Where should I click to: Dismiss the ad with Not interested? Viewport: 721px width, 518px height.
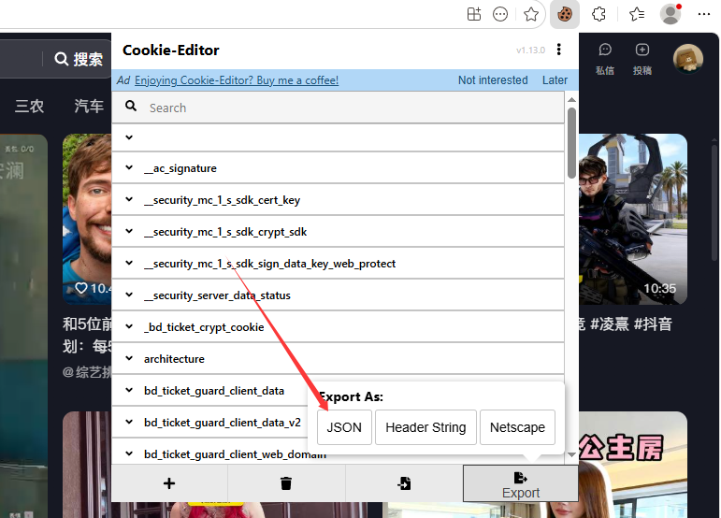pyautogui.click(x=493, y=80)
